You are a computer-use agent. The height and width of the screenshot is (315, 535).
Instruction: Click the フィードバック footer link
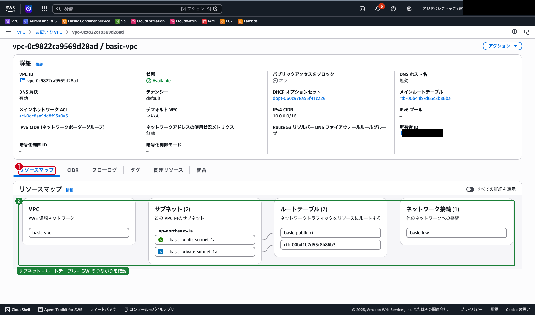pos(103,310)
